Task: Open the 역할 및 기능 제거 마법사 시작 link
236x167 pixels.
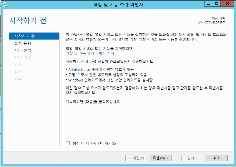Action: click(x=90, y=53)
